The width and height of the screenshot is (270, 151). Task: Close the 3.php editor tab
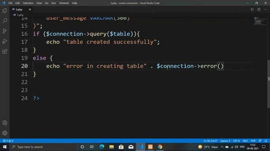click(x=30, y=9)
